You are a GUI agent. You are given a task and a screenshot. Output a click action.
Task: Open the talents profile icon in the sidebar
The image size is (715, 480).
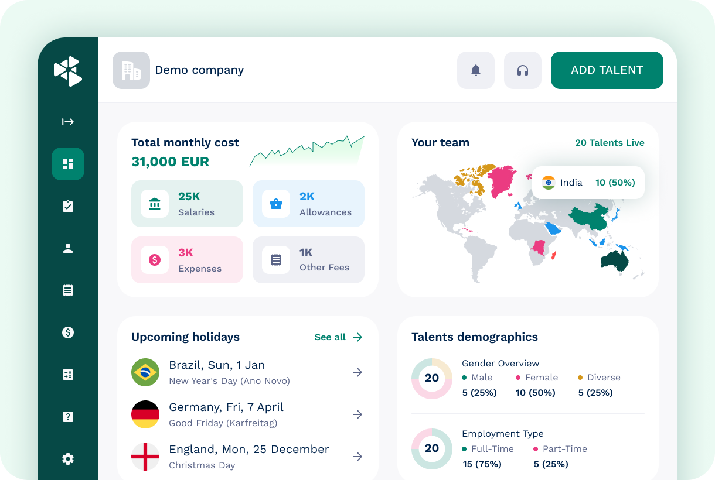68,248
